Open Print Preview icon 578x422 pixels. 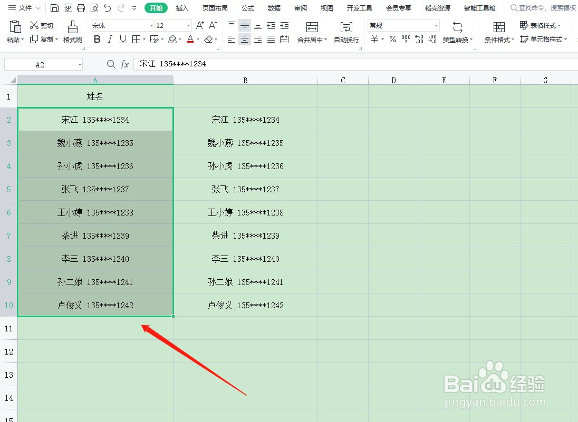tap(94, 8)
